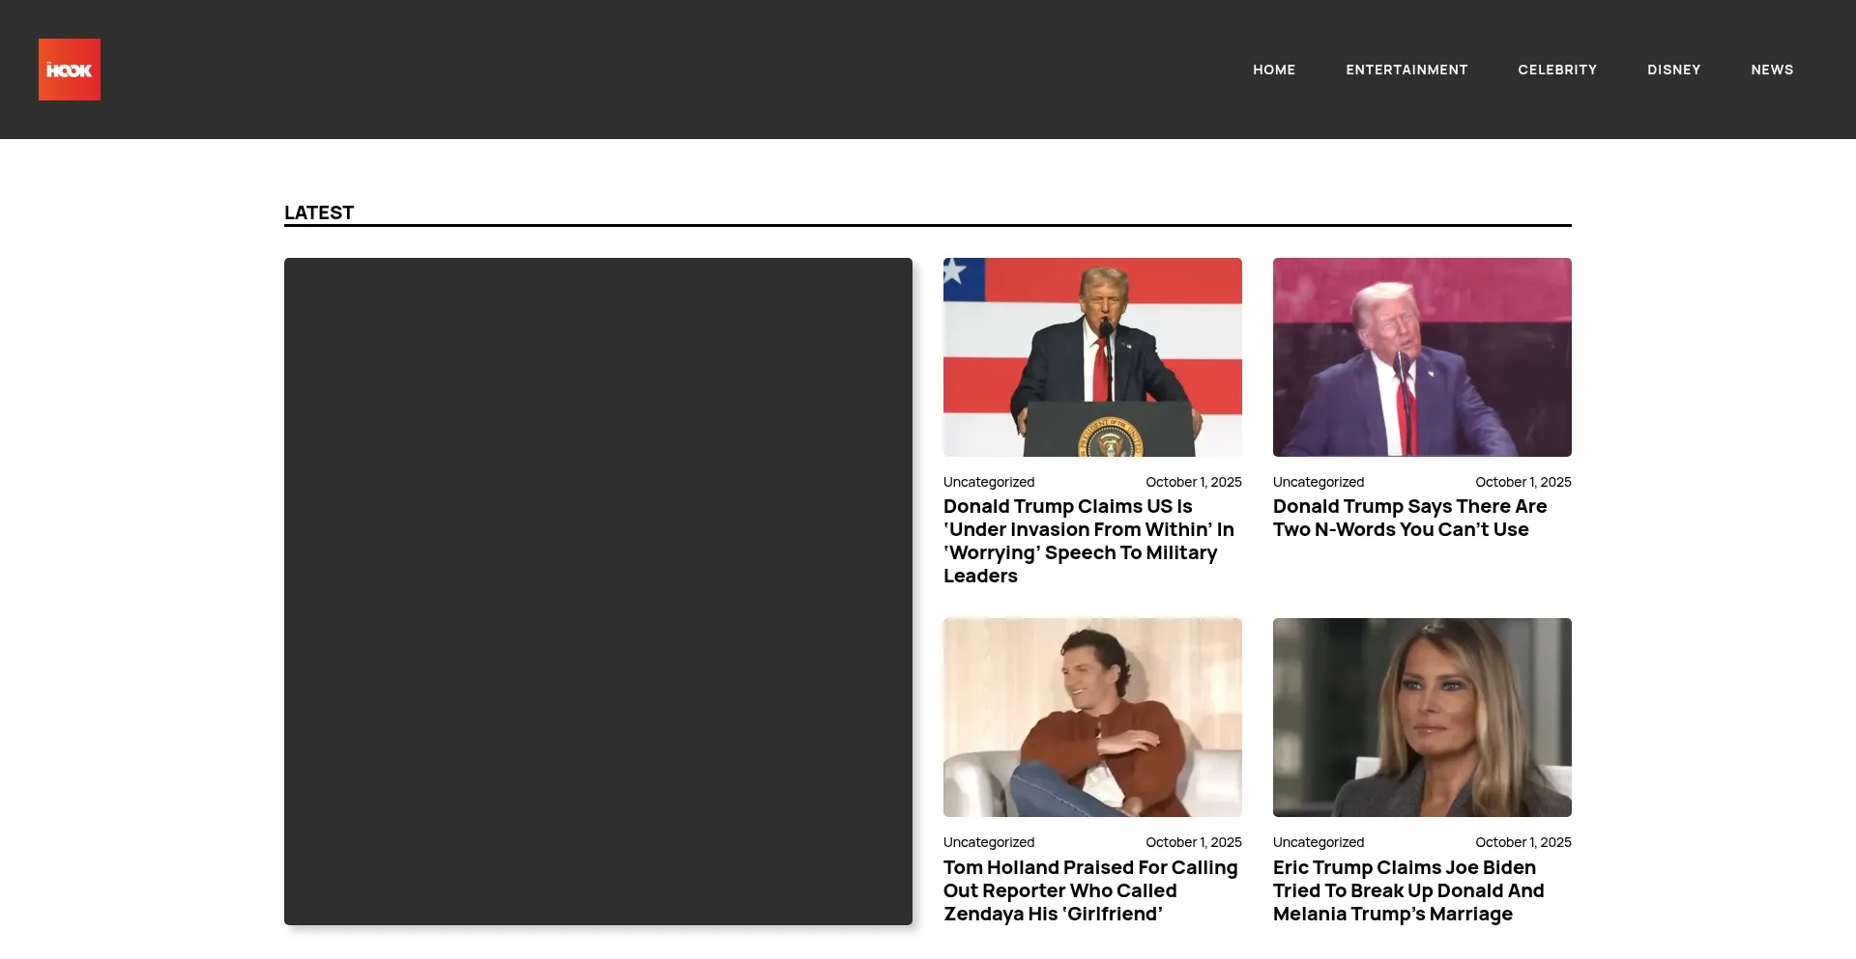Click the Latest section heading
1856x959 pixels.
(x=319, y=212)
